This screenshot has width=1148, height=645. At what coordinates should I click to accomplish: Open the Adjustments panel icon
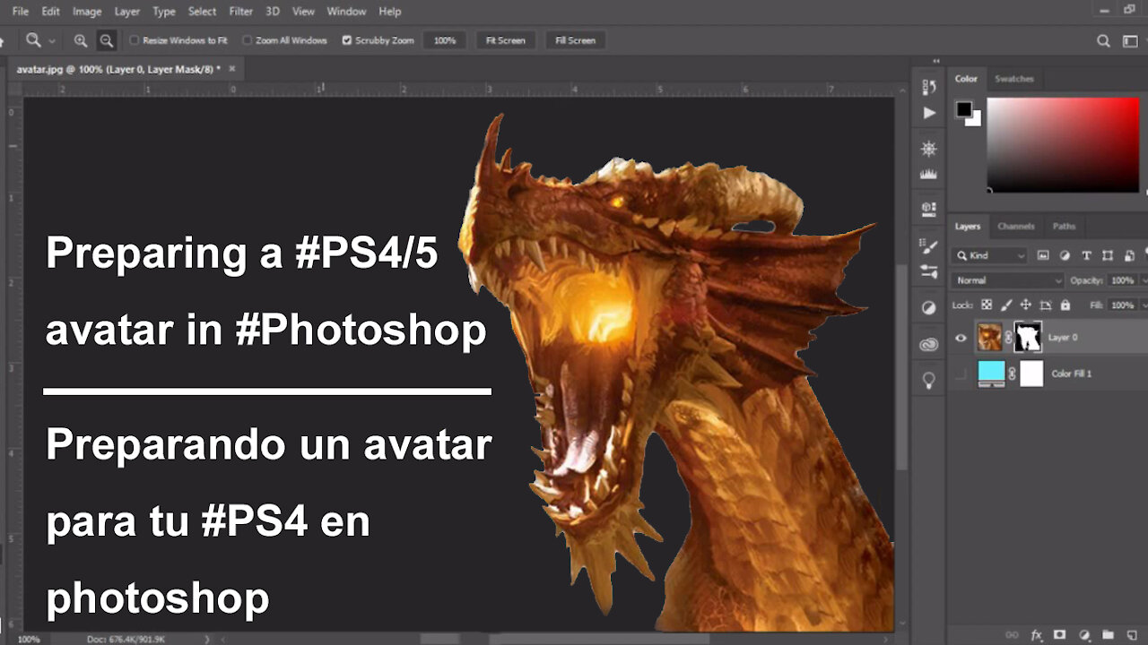pos(928,308)
